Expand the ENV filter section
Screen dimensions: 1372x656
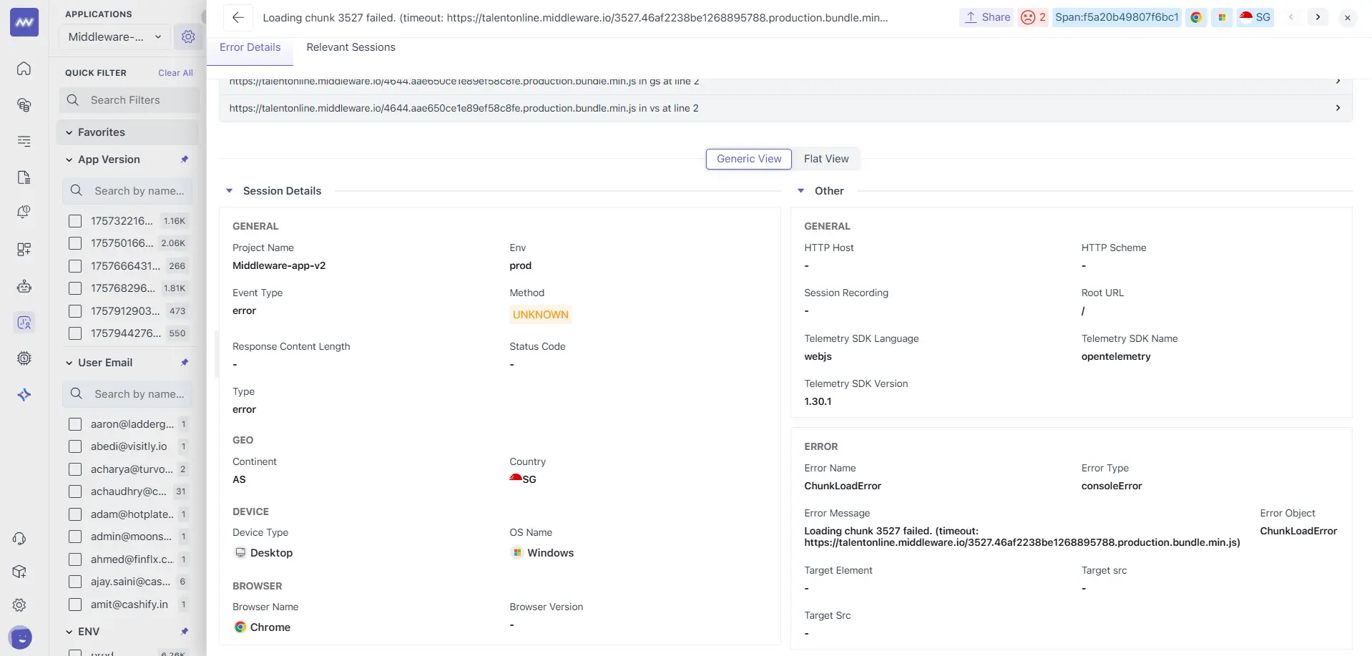pos(69,632)
